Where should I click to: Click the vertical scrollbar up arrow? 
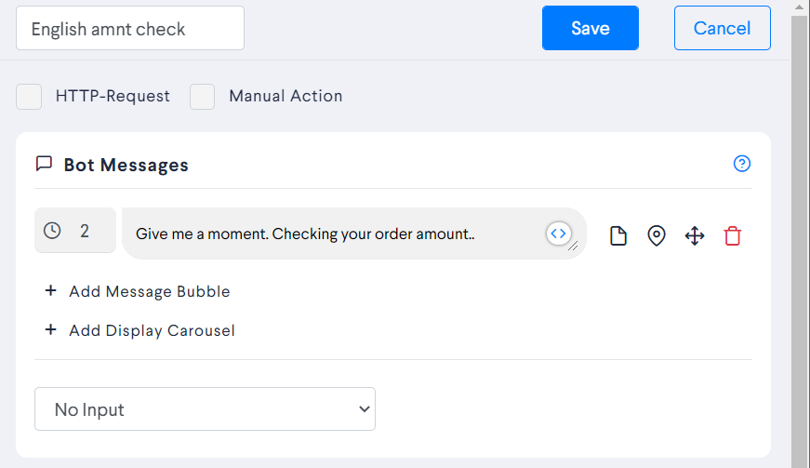click(799, 7)
